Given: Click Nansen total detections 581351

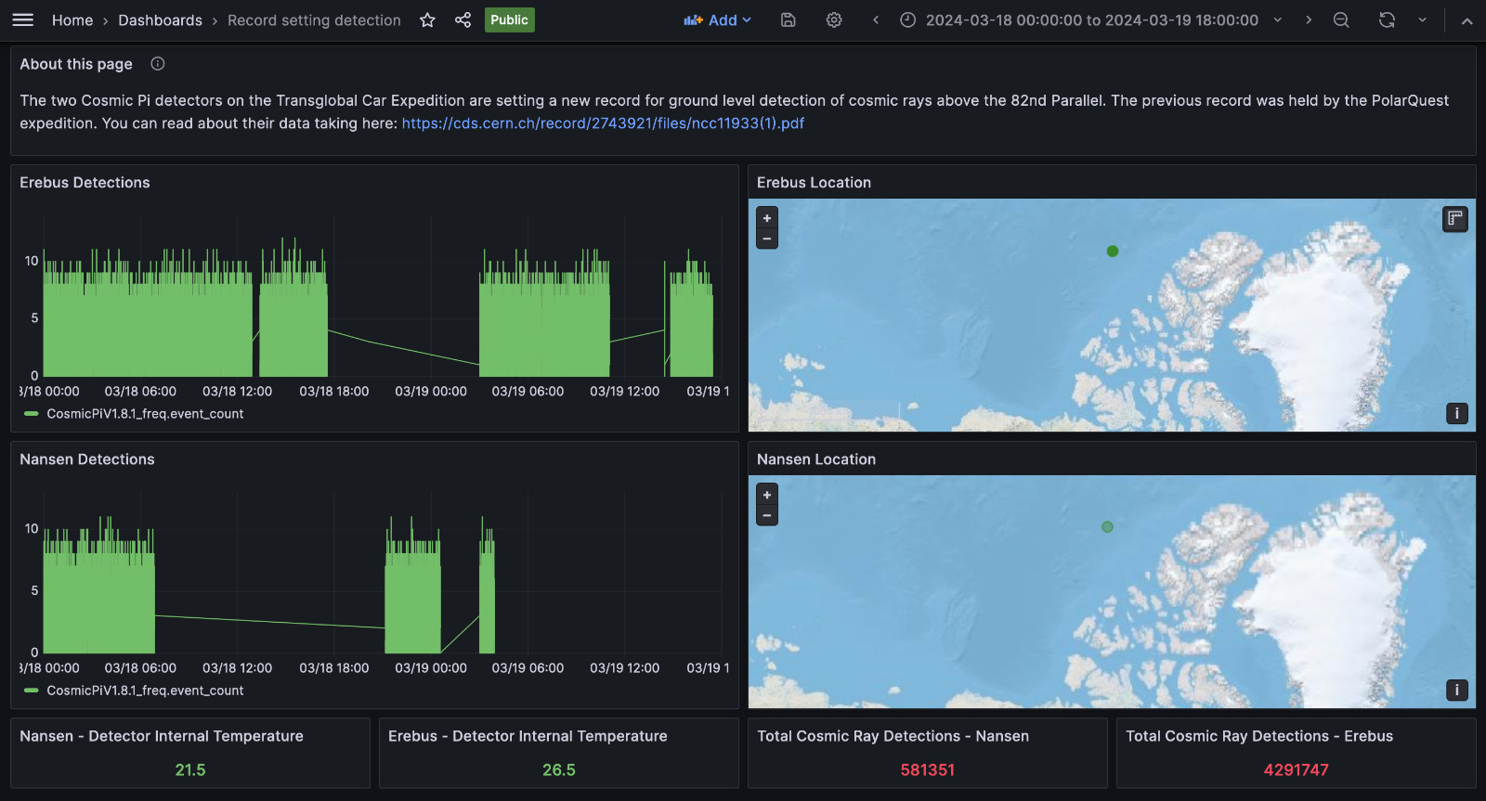Looking at the screenshot, I should tap(928, 769).
